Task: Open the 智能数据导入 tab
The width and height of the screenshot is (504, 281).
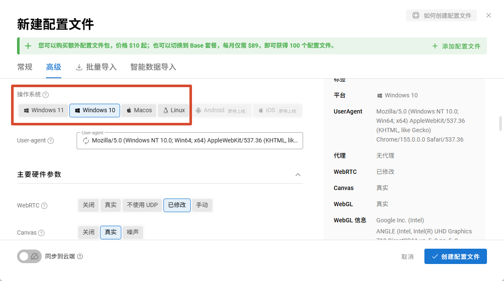Action: pos(153,67)
